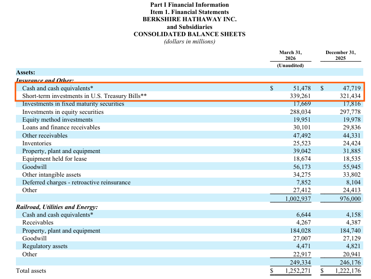371x279 pixels.
Task: Click "Deferred charges - retroactive reinsurance" label
Action: point(76,182)
